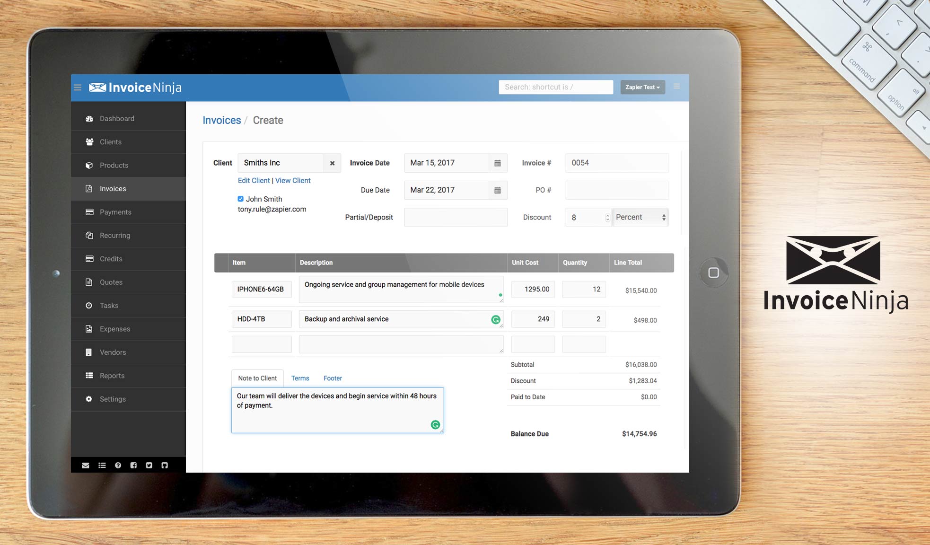930x545 pixels.
Task: Open the Due Date calendar picker
Action: pos(497,190)
